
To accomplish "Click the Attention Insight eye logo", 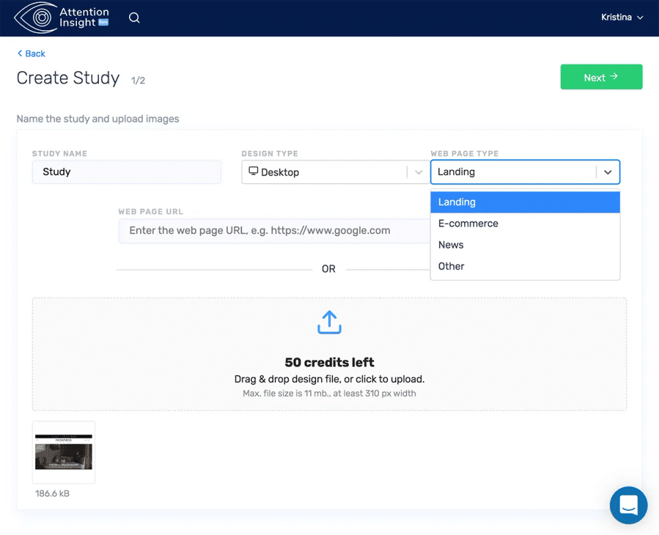I will pos(36,18).
